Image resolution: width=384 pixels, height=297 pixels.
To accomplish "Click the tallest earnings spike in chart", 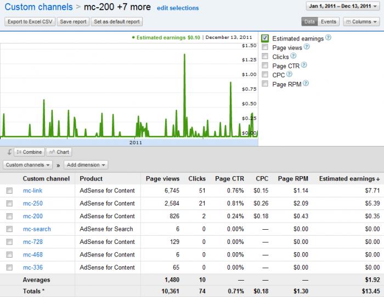I will (x=184, y=55).
